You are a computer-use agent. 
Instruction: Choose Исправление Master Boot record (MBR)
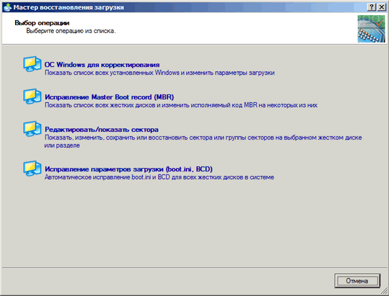[x=109, y=97]
